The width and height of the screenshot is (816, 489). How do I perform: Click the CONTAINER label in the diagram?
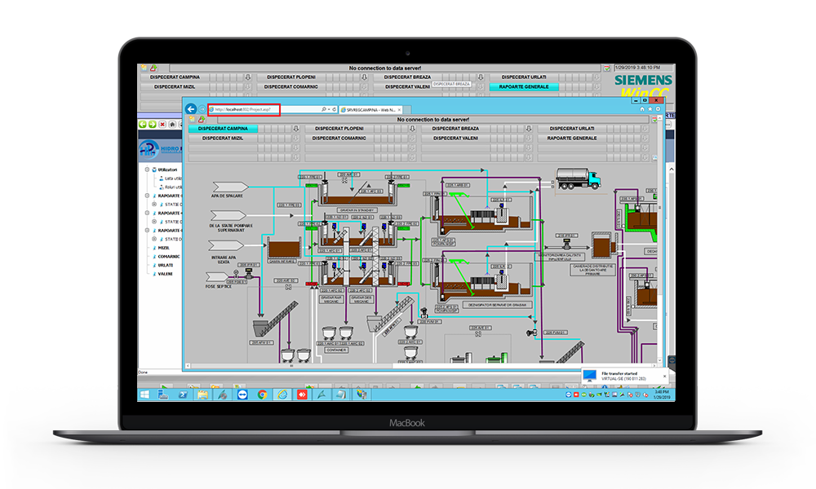click(336, 350)
